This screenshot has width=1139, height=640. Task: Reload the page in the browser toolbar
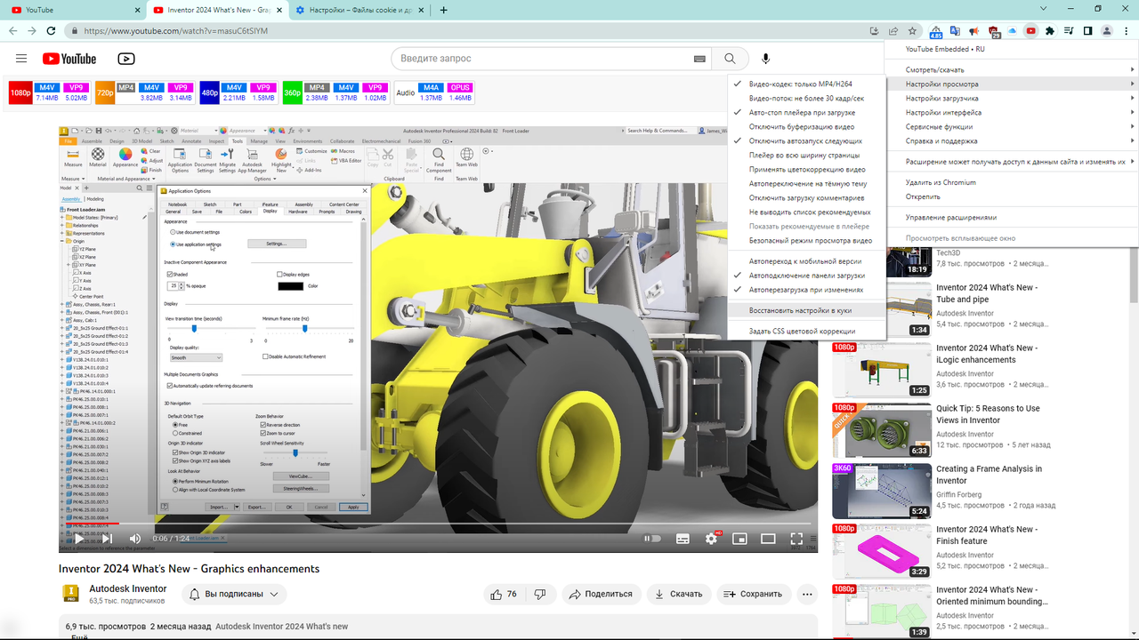tap(50, 31)
